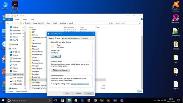Click the Windows Start button
Screen dimensions: 183x103
click(x=3, y=100)
